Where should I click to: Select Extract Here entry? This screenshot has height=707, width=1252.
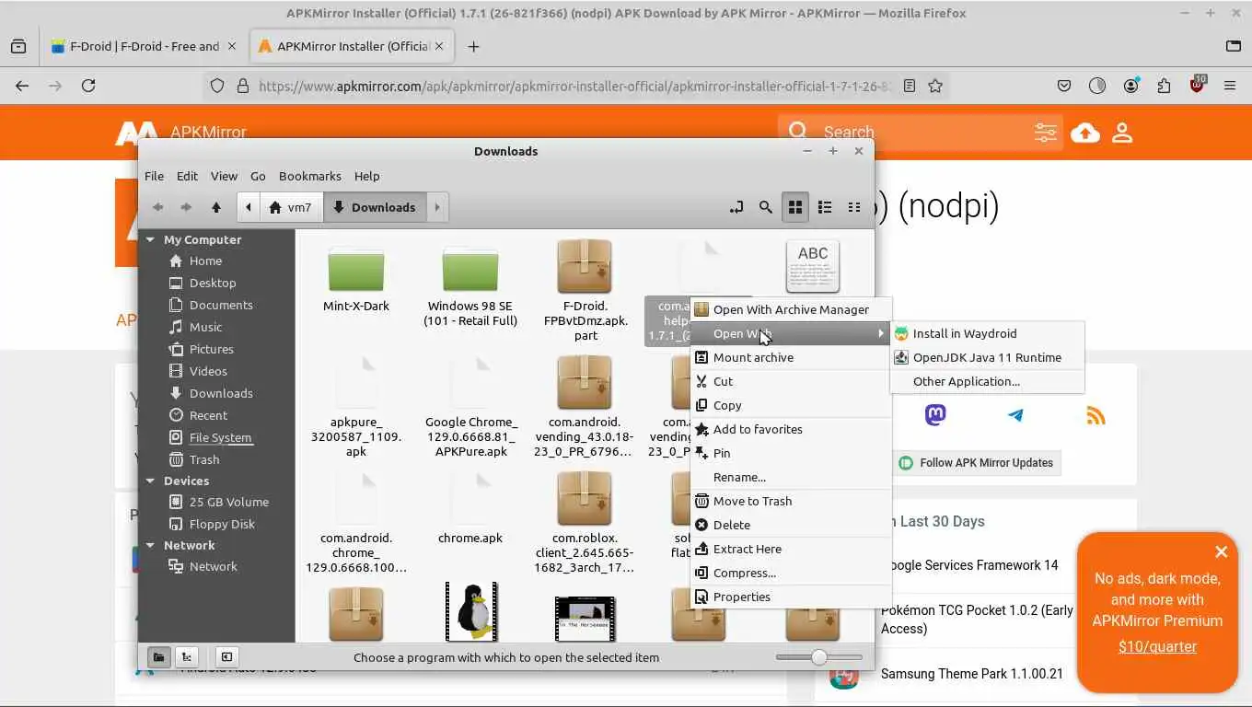coord(791,549)
